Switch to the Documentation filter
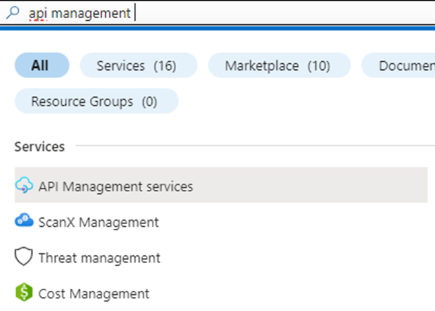 pyautogui.click(x=400, y=65)
